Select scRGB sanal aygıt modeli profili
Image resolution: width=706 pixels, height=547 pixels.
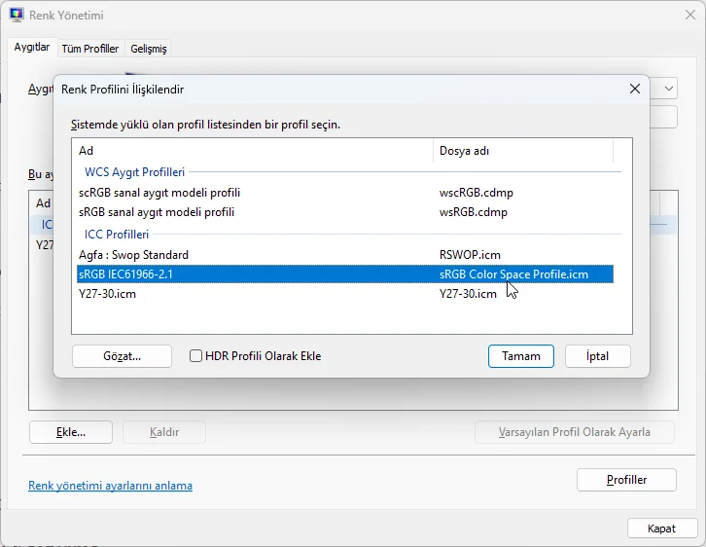pos(345,193)
